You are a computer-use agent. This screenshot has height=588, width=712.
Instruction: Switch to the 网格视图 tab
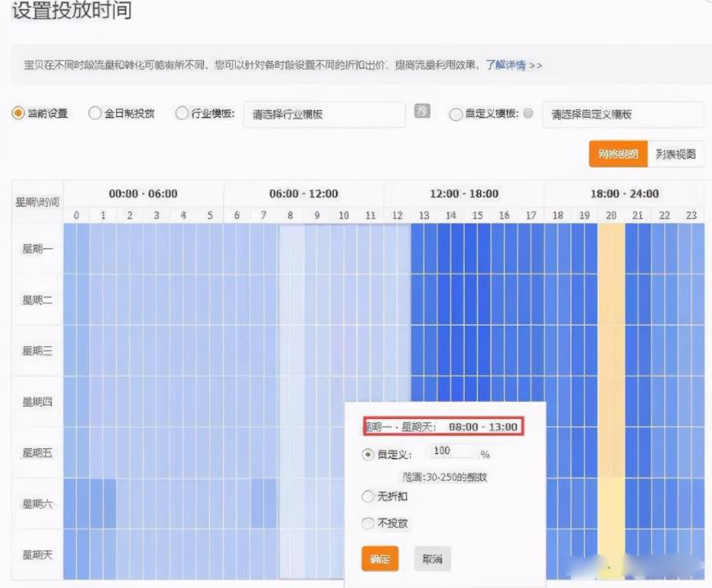[x=618, y=154]
